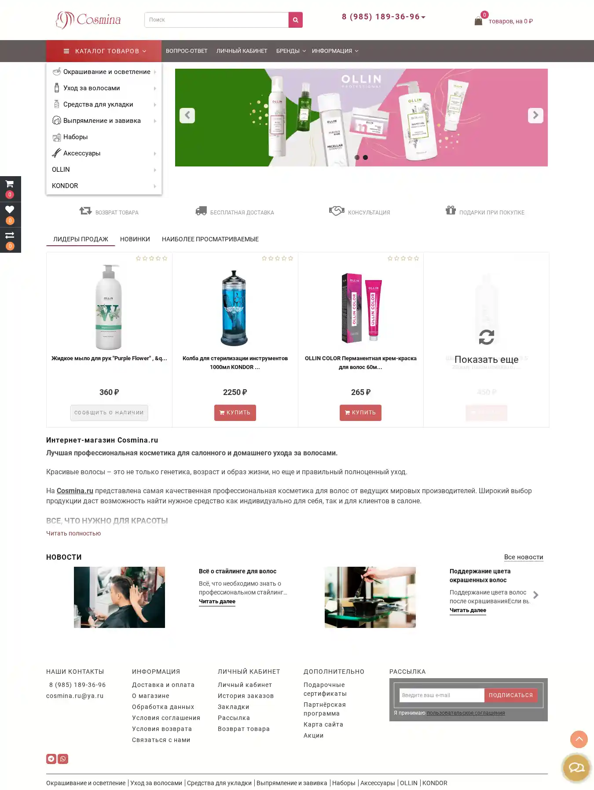Focus the newsletter e-mail input field

tap(442, 695)
